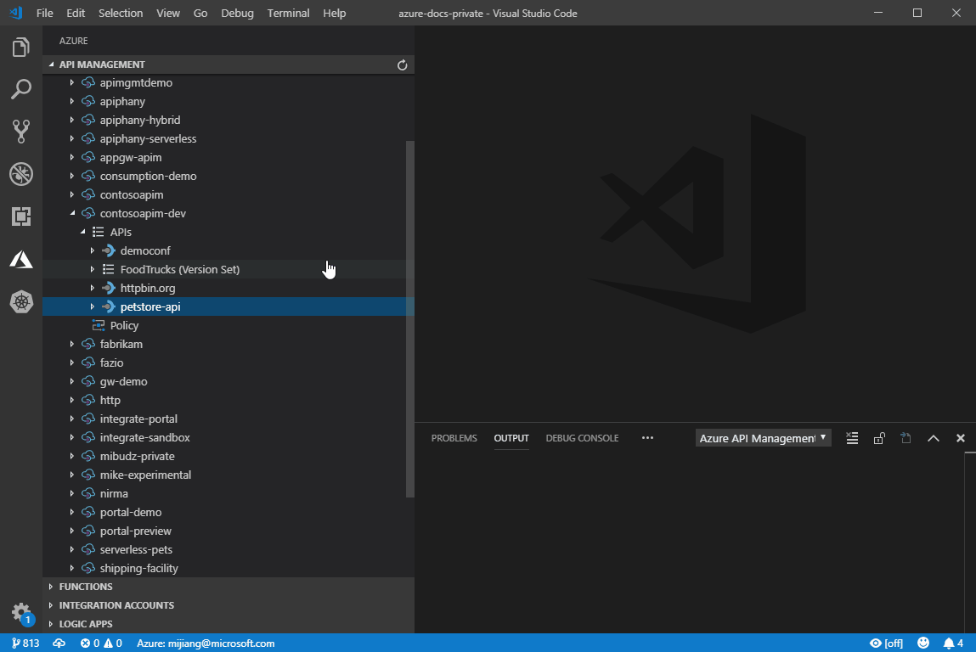Open the Edit menu
976x652 pixels.
(76, 13)
